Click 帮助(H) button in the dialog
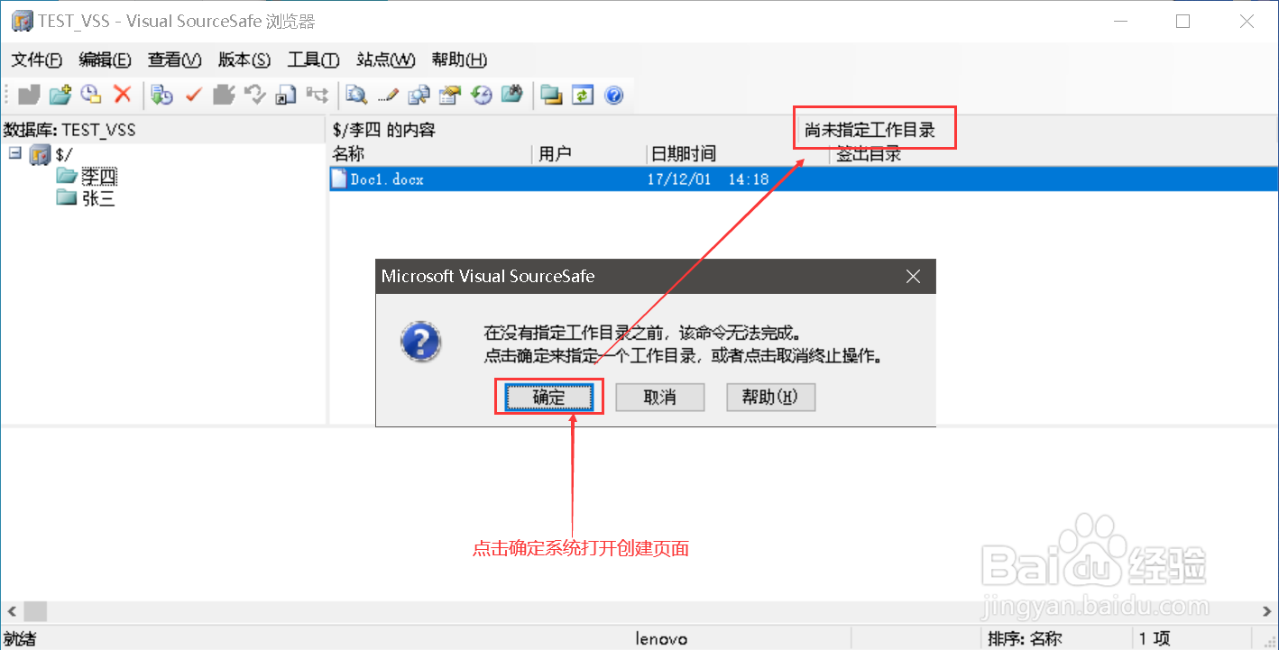Viewport: 1279px width, 650px height. [x=771, y=397]
